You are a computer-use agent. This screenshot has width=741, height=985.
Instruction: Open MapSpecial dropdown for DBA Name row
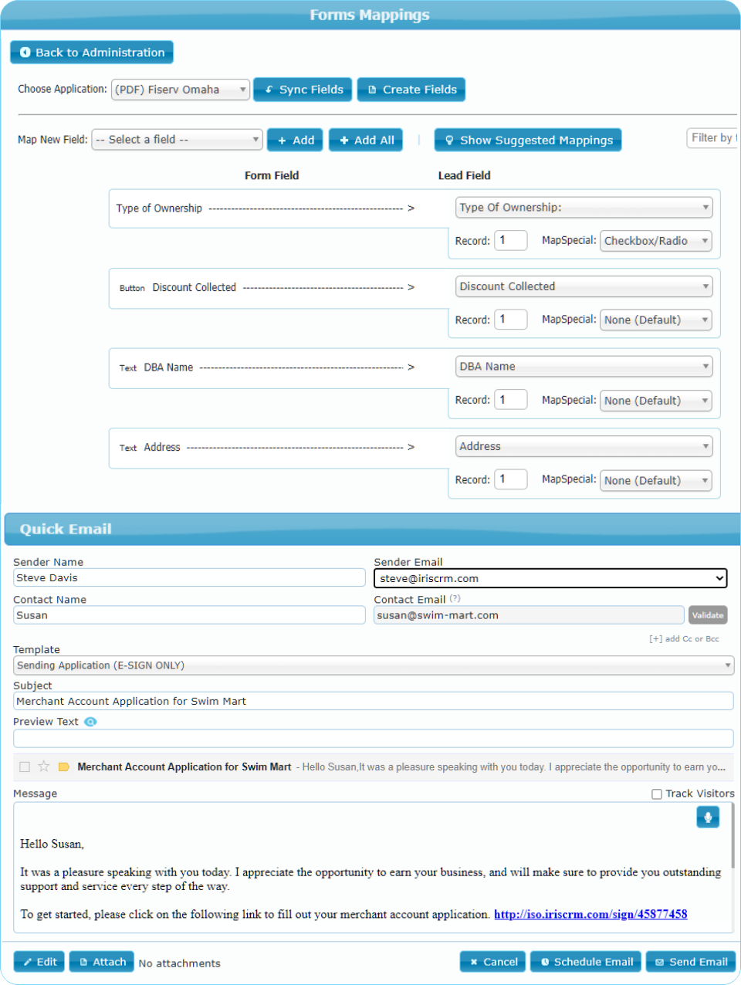pyautogui.click(x=656, y=401)
